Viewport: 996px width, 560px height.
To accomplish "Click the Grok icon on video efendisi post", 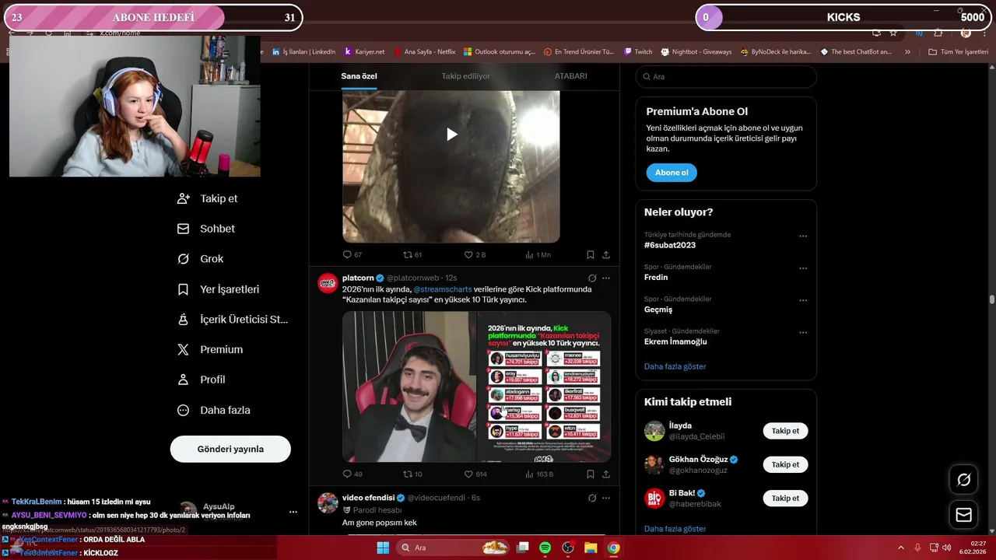I will [x=592, y=498].
